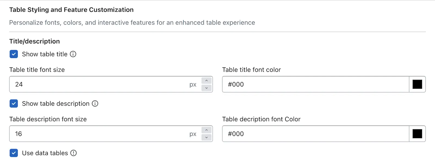Increase table title font size with up arrow

pyautogui.click(x=207, y=81)
